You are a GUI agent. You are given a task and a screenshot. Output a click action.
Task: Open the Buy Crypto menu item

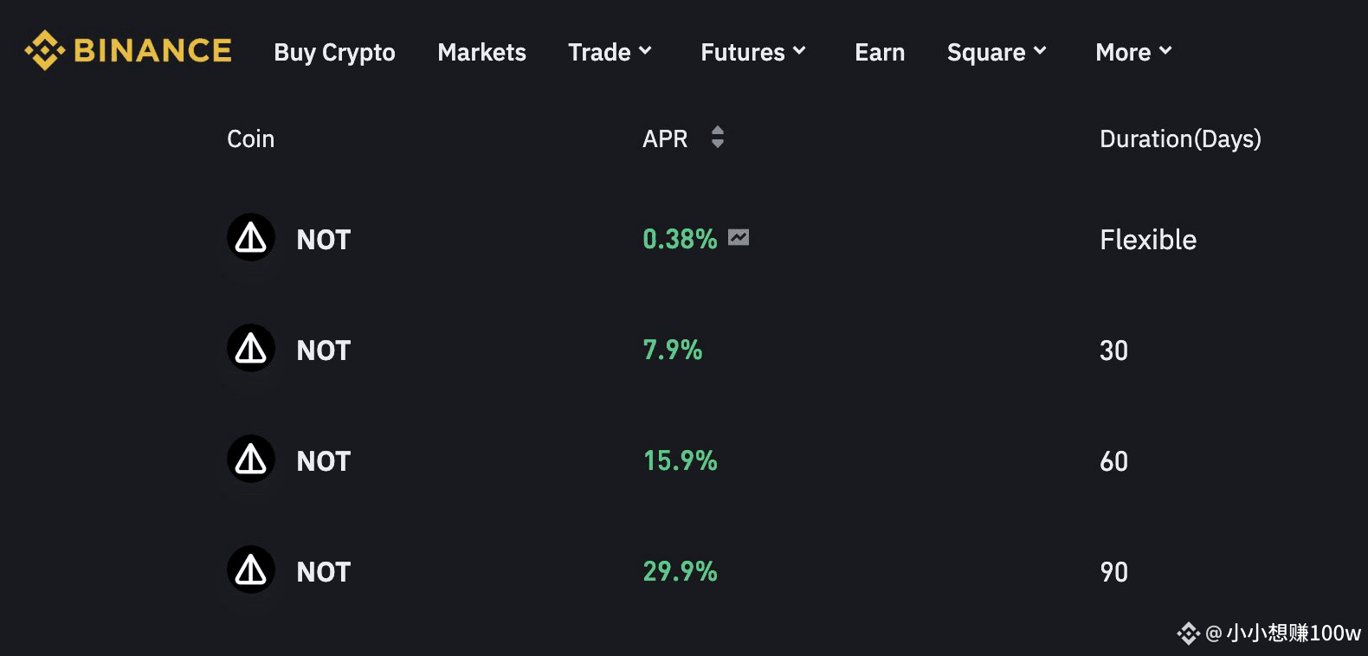pyautogui.click(x=334, y=53)
